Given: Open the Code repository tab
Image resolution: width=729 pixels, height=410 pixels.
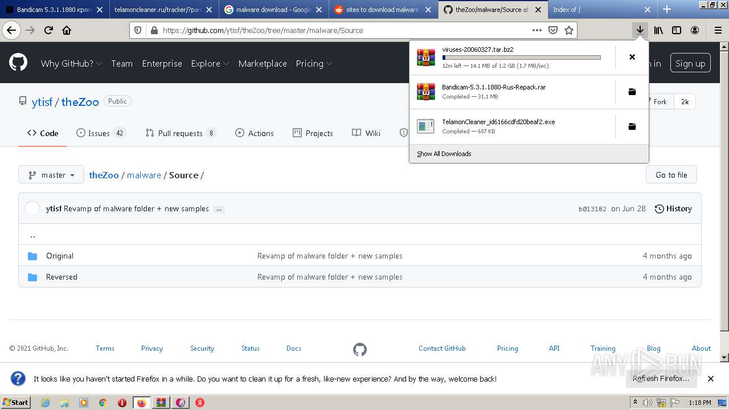Looking at the screenshot, I should click(x=43, y=133).
